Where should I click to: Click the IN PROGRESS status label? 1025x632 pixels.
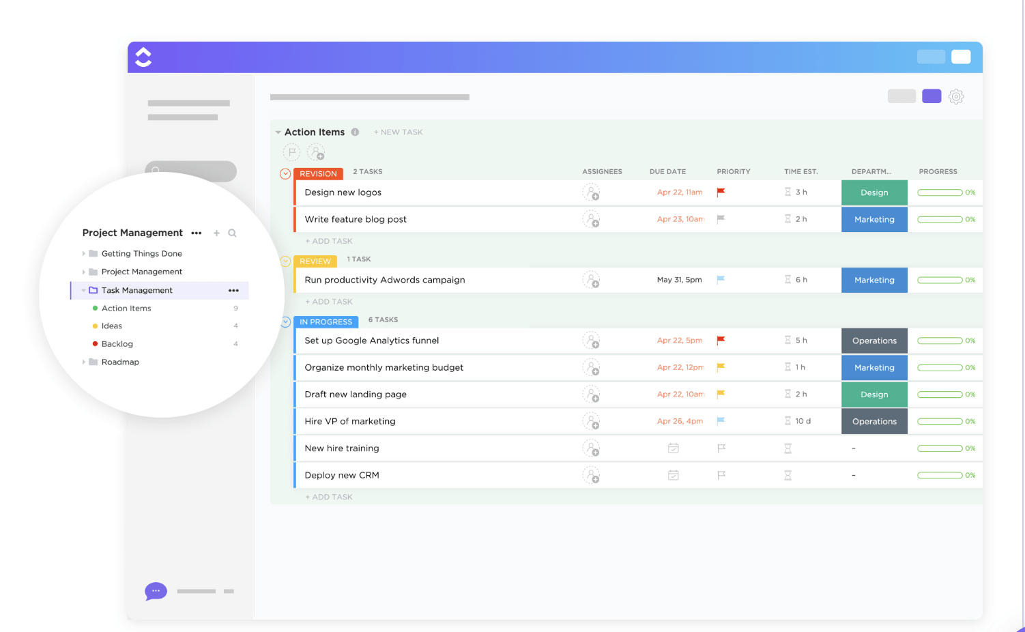click(326, 322)
